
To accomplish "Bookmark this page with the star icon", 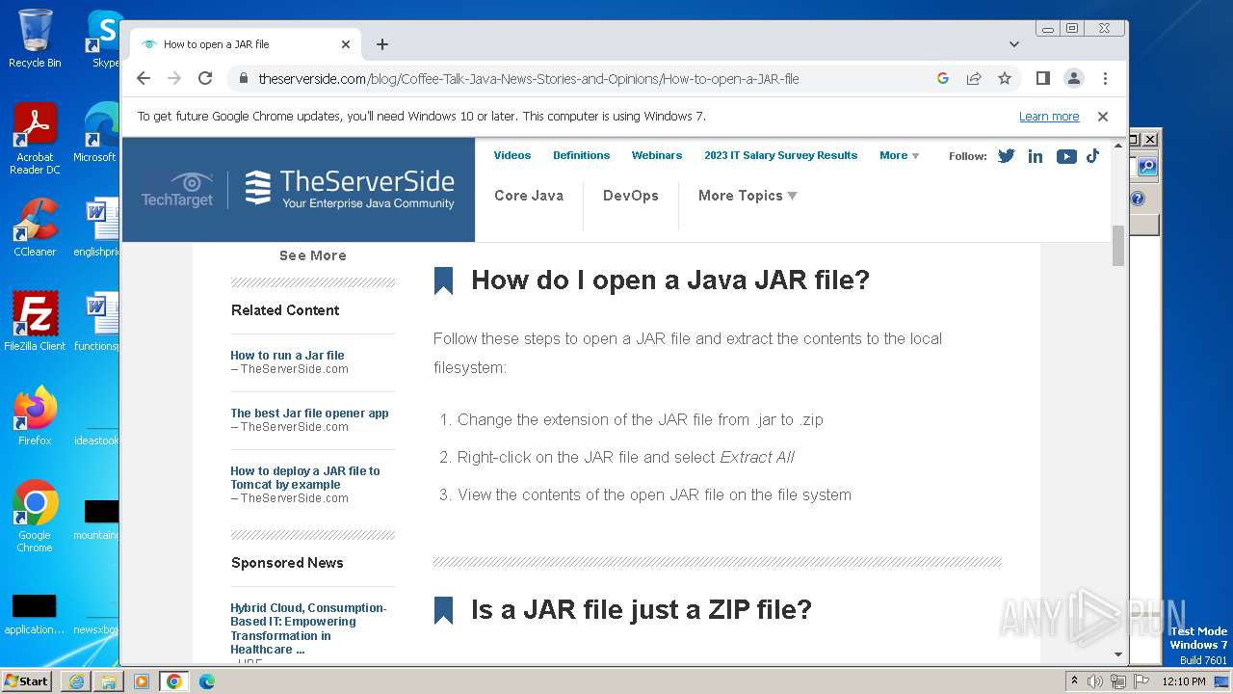I will tap(1005, 79).
